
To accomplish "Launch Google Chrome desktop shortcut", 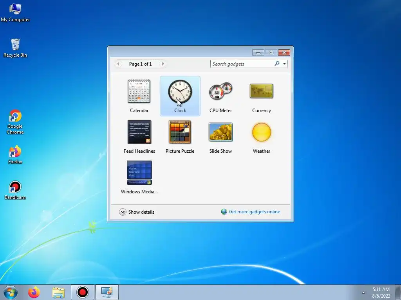I will (x=15, y=122).
